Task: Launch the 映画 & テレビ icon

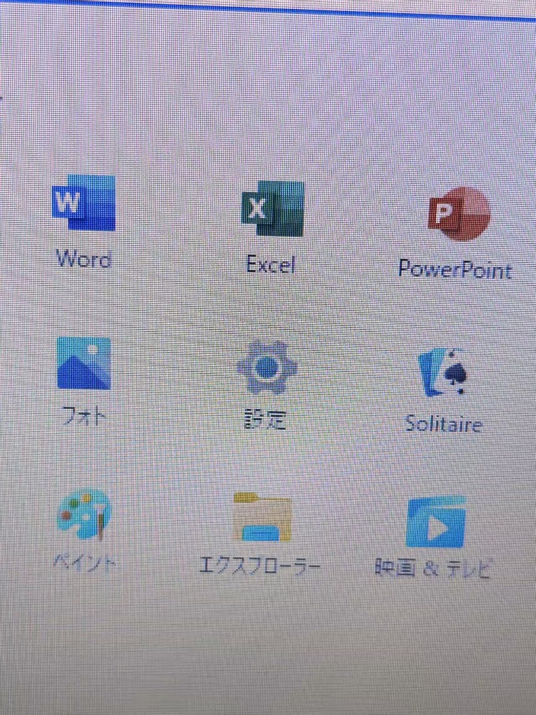Action: [x=435, y=523]
